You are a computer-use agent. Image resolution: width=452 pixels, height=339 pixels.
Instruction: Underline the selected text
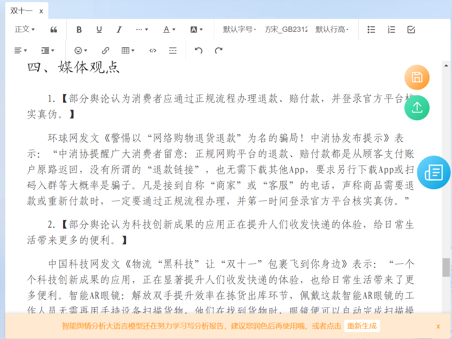point(99,29)
